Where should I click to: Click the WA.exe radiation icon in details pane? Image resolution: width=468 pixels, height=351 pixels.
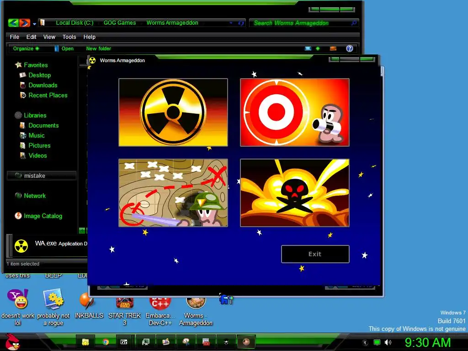tap(21, 246)
